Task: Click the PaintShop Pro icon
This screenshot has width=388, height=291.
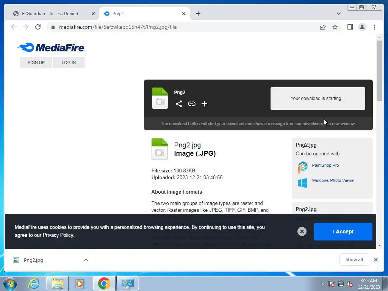Action: (303, 167)
